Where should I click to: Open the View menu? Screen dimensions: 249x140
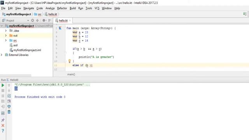(18, 8)
